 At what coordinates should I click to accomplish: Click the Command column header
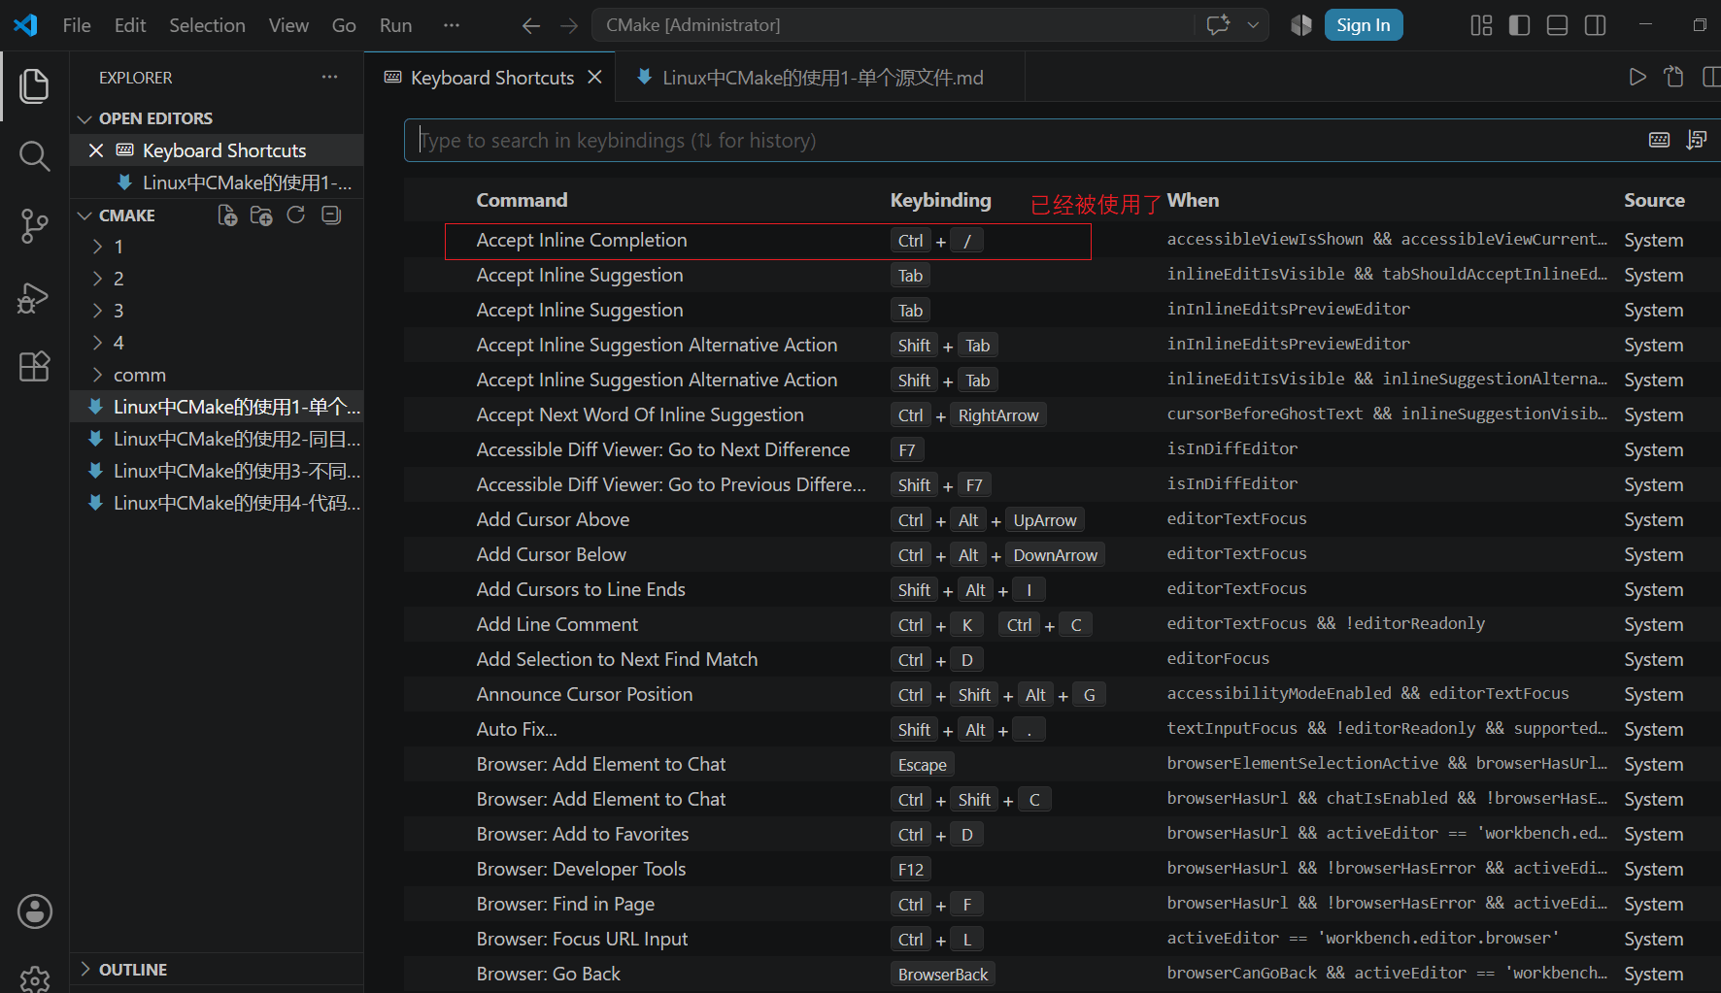(522, 200)
